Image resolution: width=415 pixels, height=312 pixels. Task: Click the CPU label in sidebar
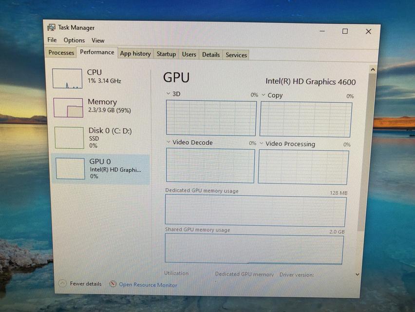point(94,72)
